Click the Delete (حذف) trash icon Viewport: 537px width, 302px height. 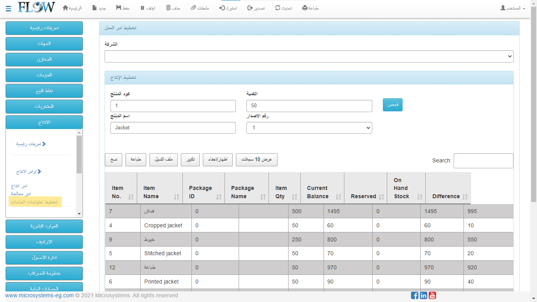[168, 8]
